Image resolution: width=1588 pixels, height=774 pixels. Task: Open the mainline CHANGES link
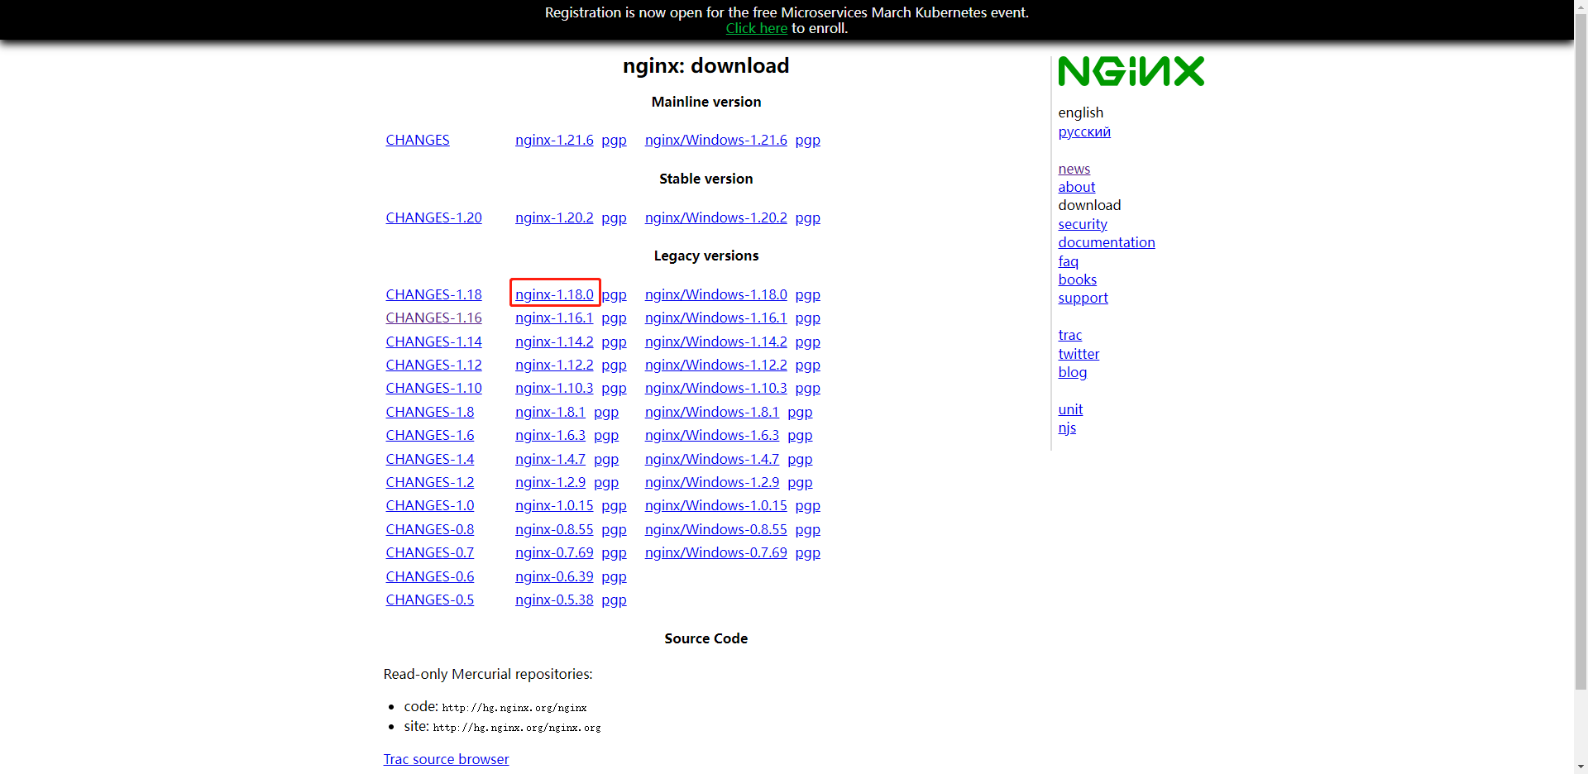pyautogui.click(x=418, y=140)
